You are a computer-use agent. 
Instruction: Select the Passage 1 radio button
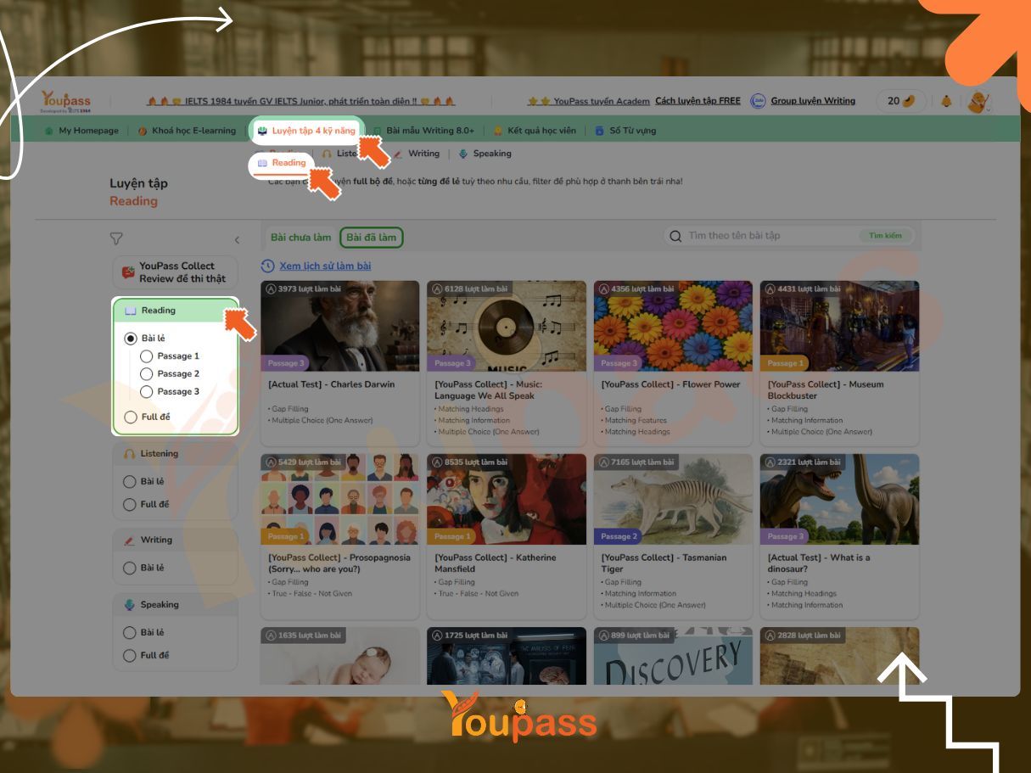tap(147, 356)
